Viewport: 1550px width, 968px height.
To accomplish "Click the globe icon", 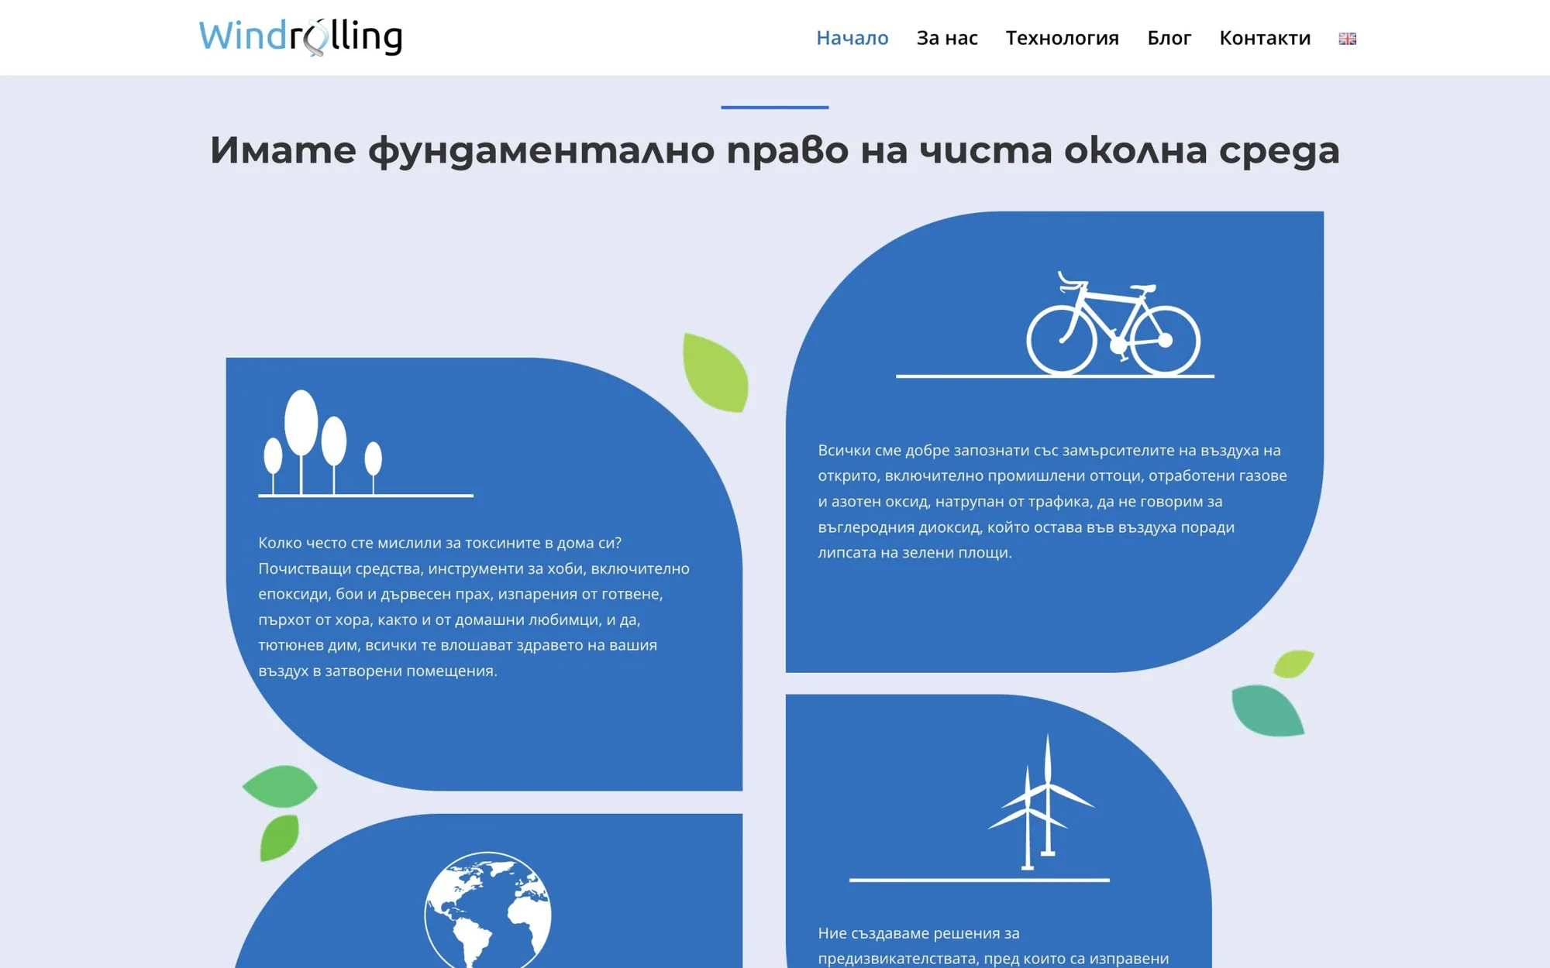I will coord(487,910).
